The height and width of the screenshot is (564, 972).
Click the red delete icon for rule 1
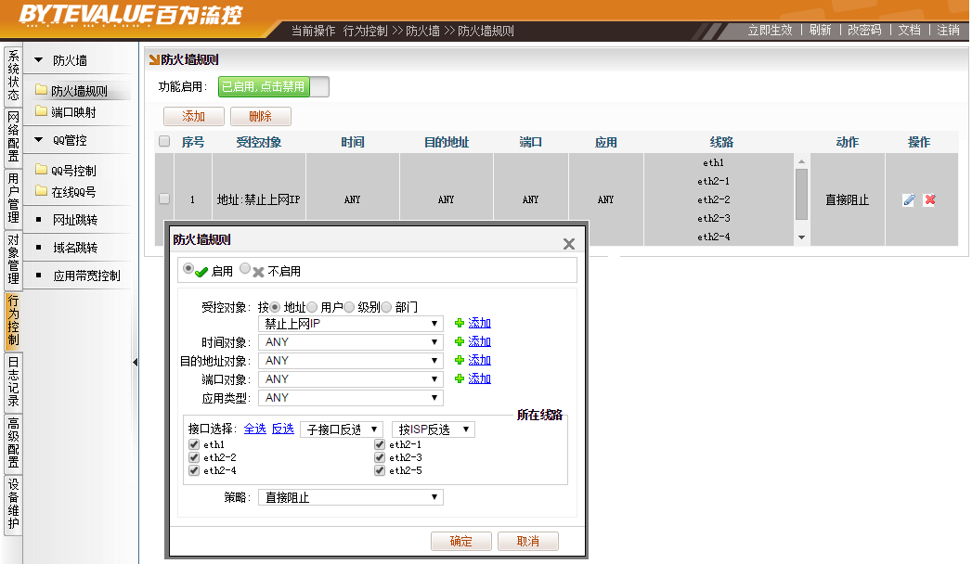point(929,199)
